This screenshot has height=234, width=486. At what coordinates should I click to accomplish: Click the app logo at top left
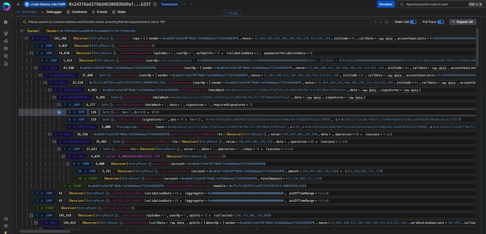point(6,6)
